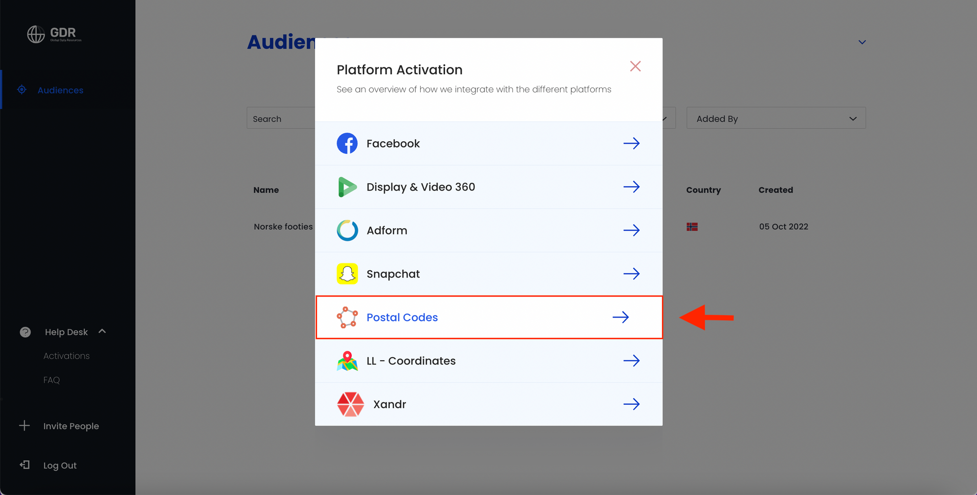This screenshot has width=977, height=495.
Task: Click the arrow on Display & Video 360 row
Action: point(631,187)
